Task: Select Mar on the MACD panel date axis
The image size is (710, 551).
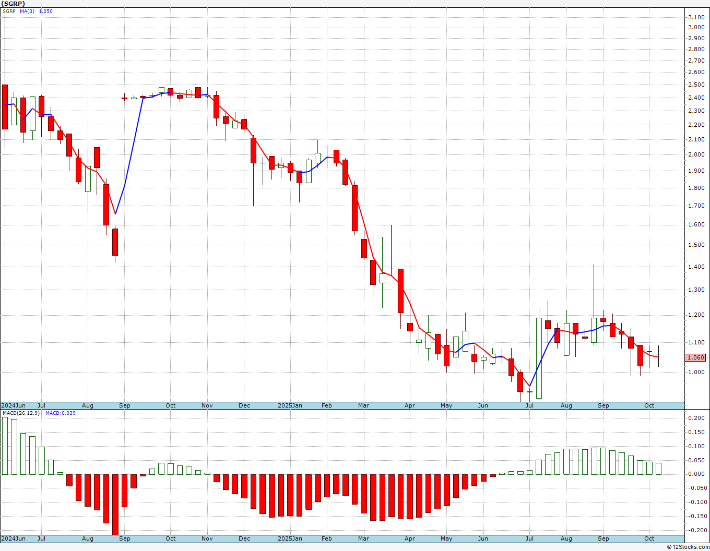Action: [364, 538]
